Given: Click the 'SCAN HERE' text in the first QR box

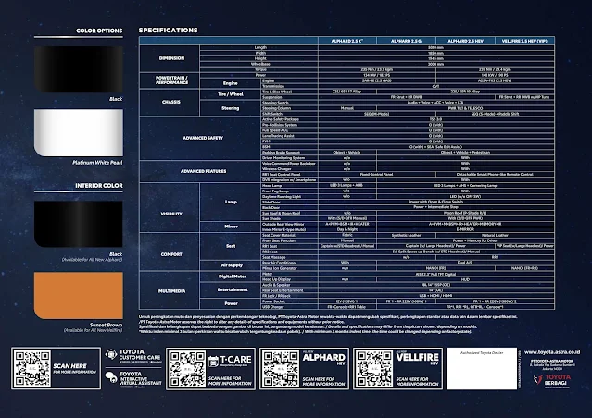Looking at the screenshot, I should (x=69, y=366).
